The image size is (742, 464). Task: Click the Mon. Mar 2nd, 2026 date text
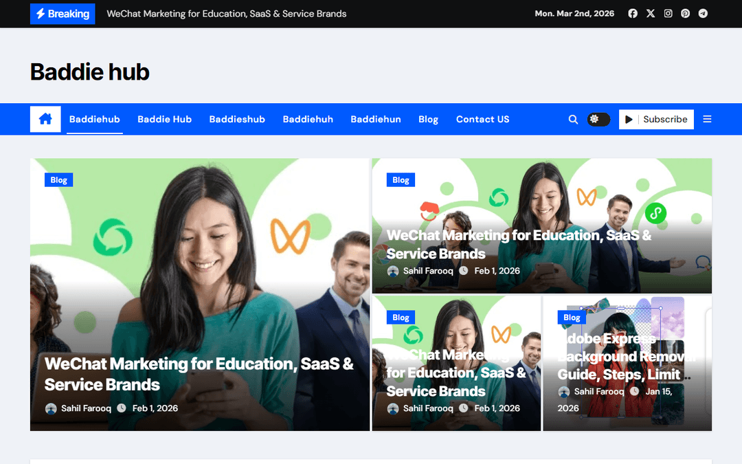click(574, 14)
